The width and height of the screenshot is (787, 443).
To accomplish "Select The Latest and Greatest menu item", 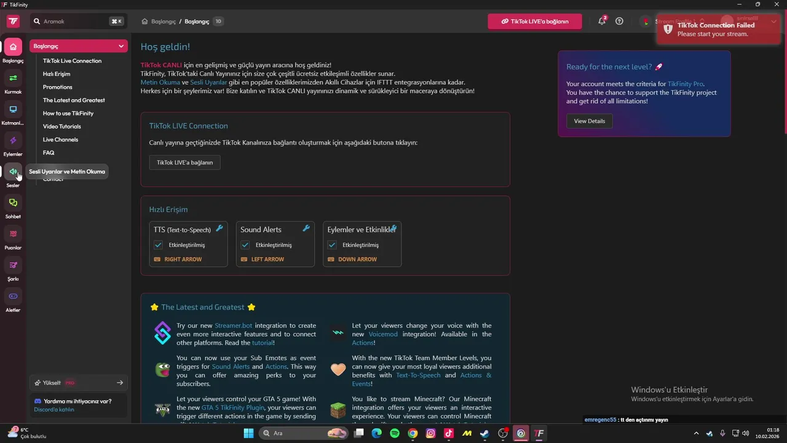I will click(74, 100).
